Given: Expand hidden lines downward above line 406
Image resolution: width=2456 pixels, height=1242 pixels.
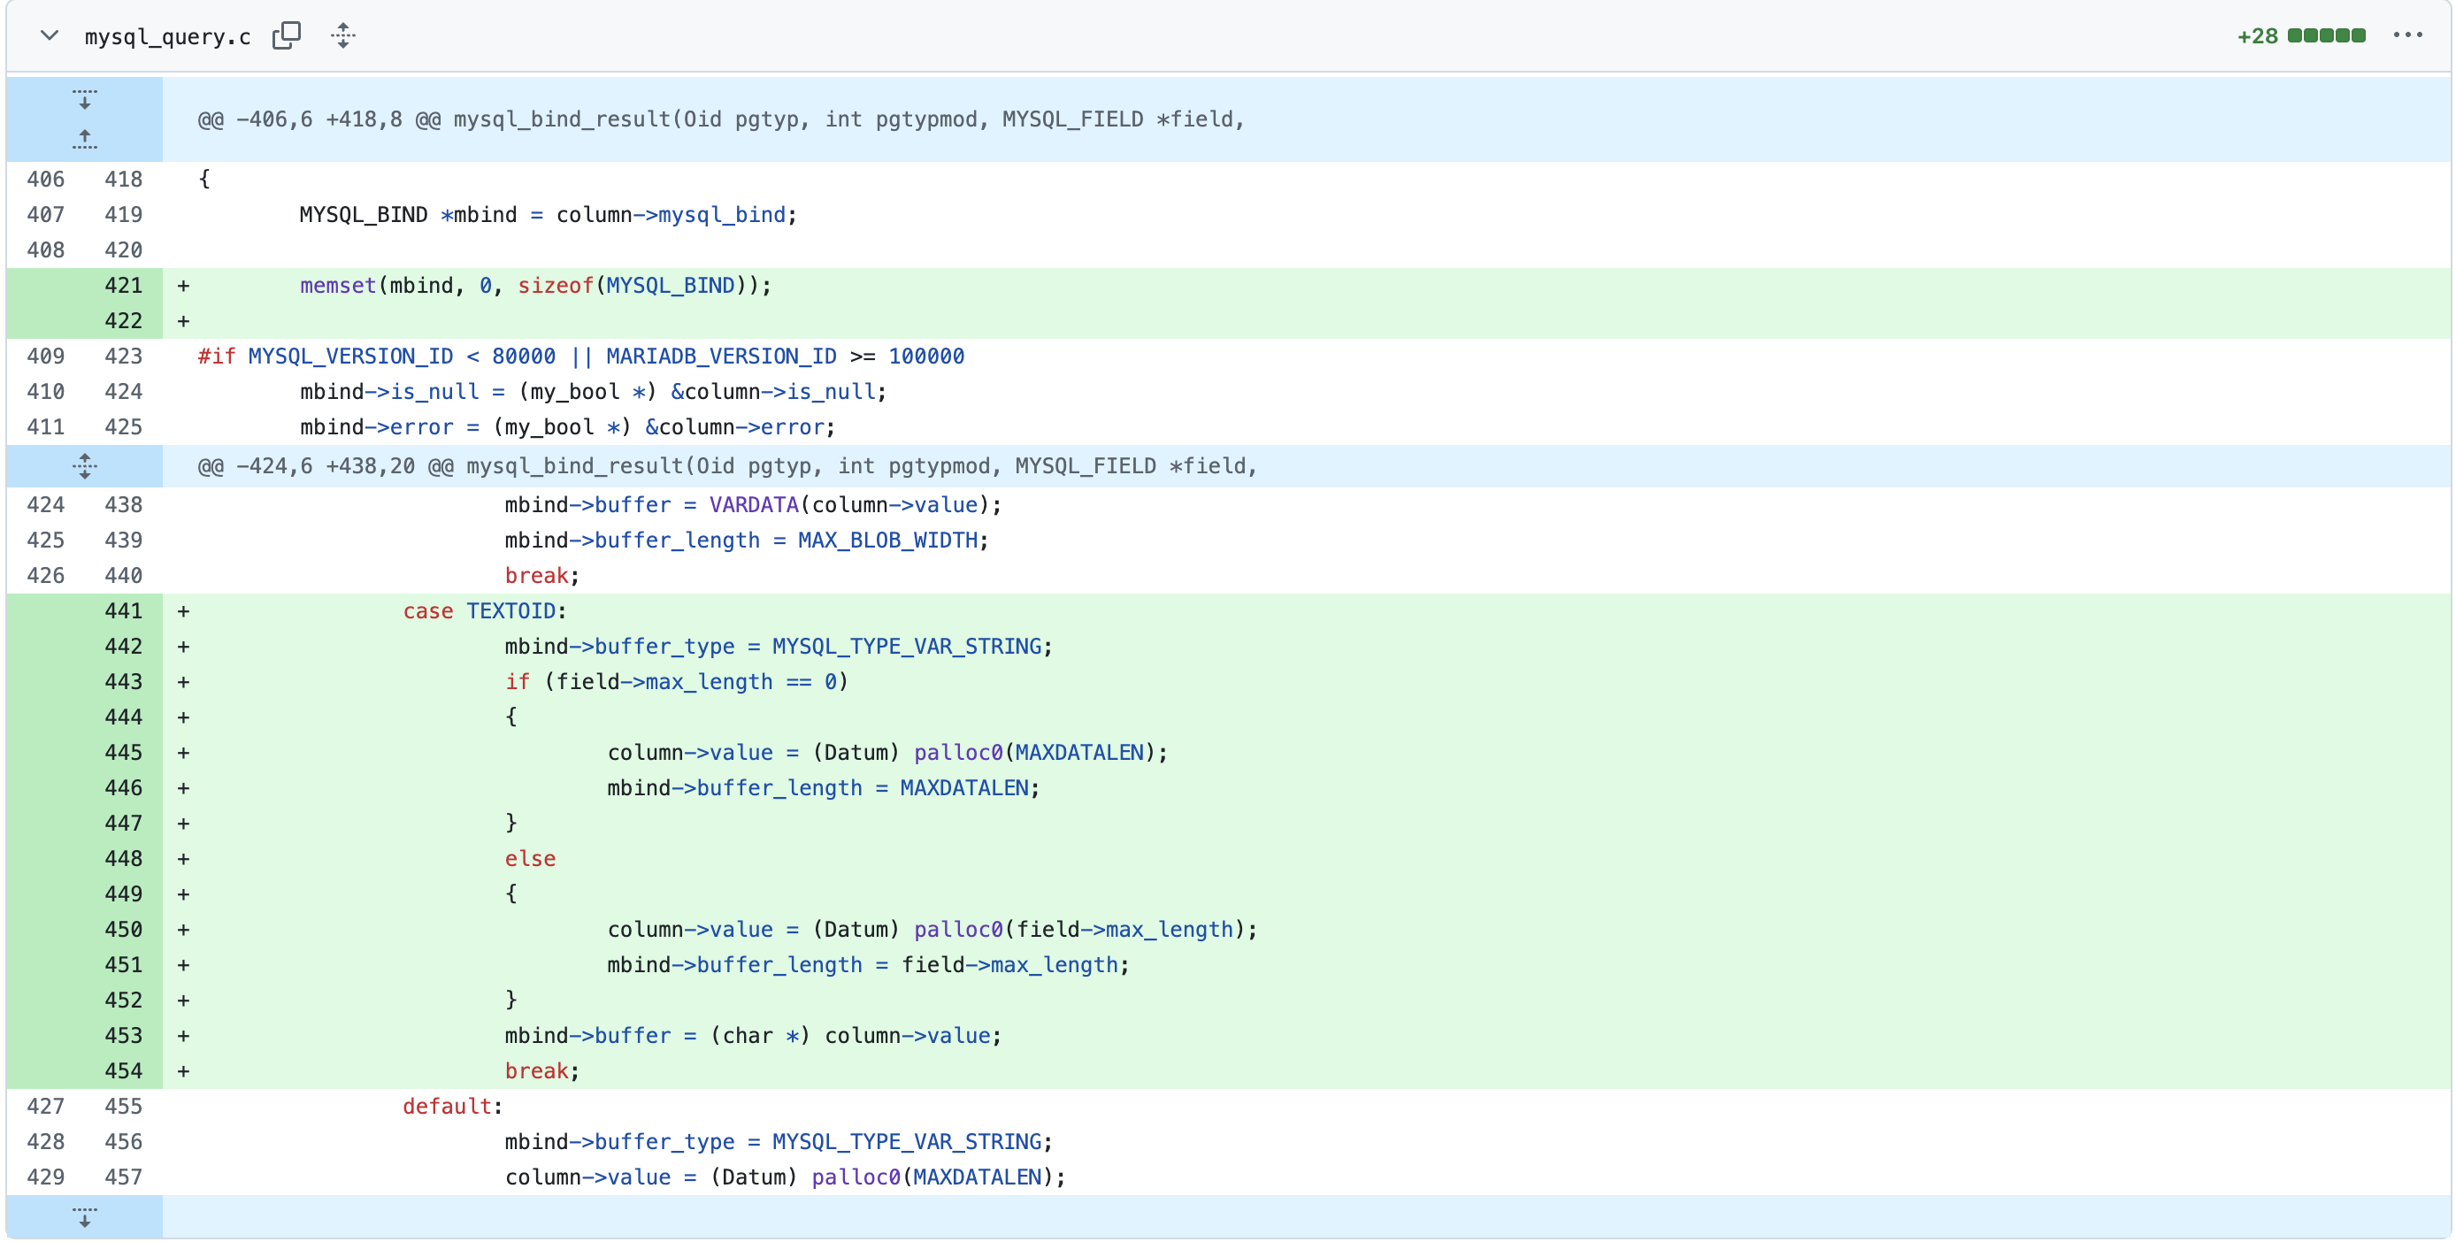Looking at the screenshot, I should click(84, 99).
